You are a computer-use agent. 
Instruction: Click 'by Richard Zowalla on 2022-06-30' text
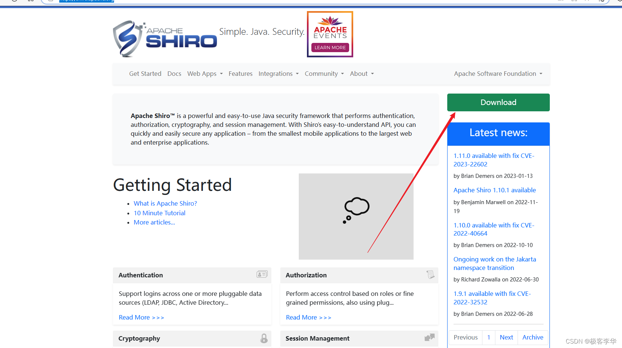click(x=496, y=280)
